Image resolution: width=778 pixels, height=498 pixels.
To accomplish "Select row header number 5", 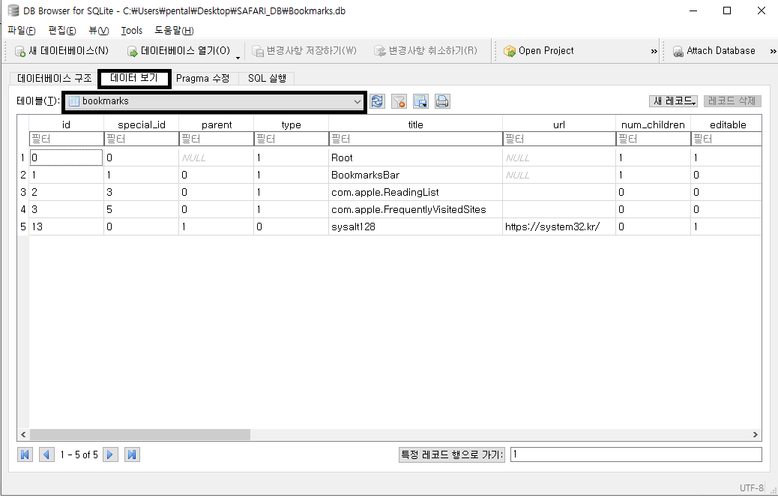I will (x=22, y=226).
